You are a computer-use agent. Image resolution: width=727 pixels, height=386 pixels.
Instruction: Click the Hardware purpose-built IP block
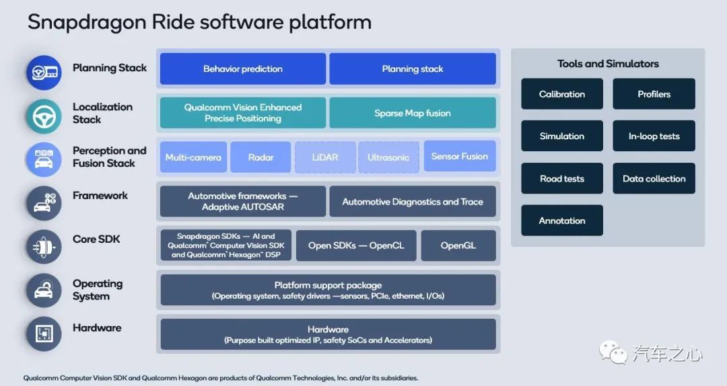(x=328, y=334)
